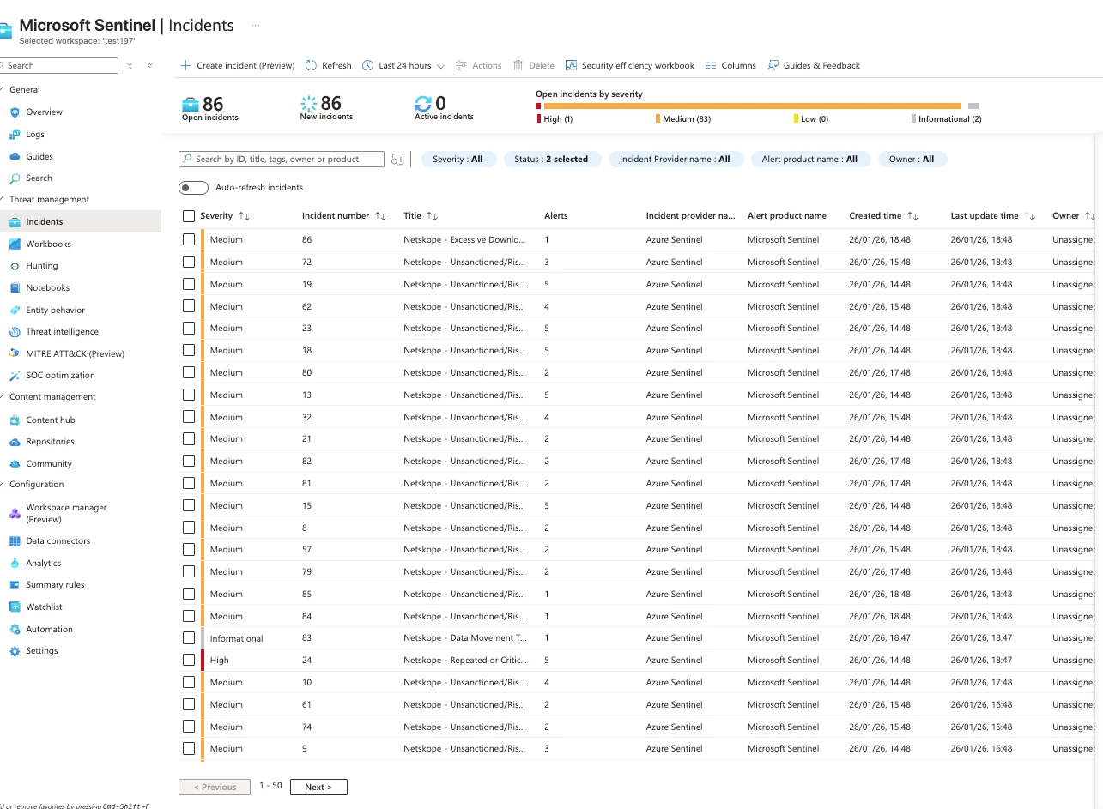Open the Entity behavior icon

15,311
